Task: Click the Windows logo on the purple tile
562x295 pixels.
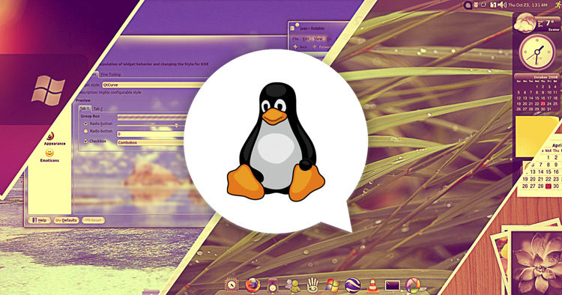Action: point(48,90)
